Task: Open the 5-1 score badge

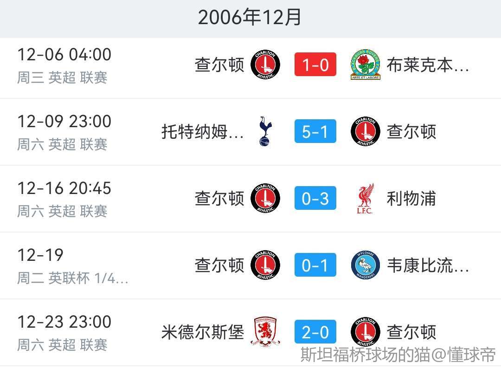Action: pyautogui.click(x=315, y=132)
